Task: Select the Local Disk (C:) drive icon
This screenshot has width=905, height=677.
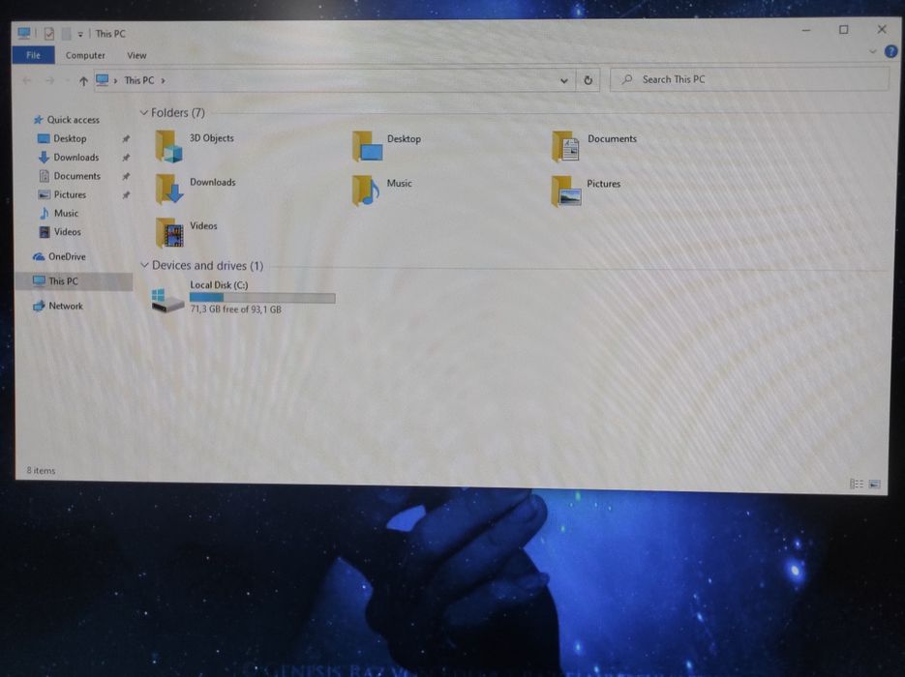Action: (167, 301)
